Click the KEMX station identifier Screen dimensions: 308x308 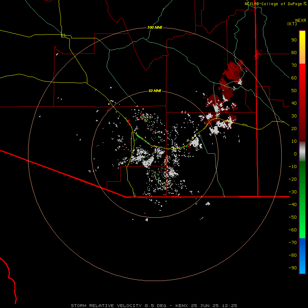click(x=182, y=306)
